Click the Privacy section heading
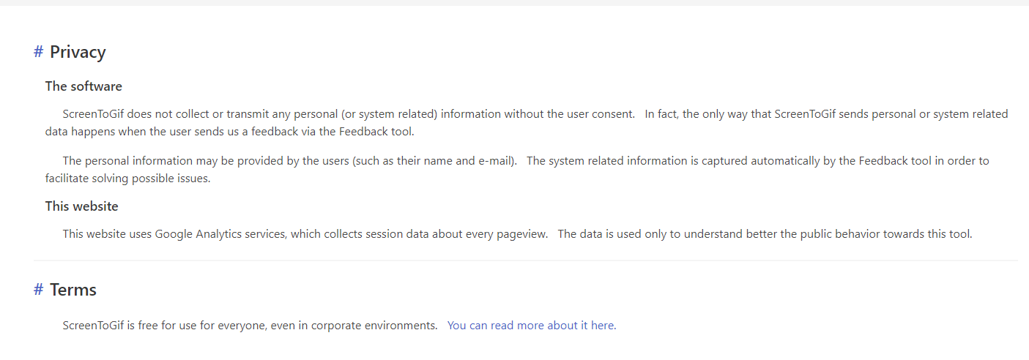The image size is (1029, 360). tap(78, 52)
